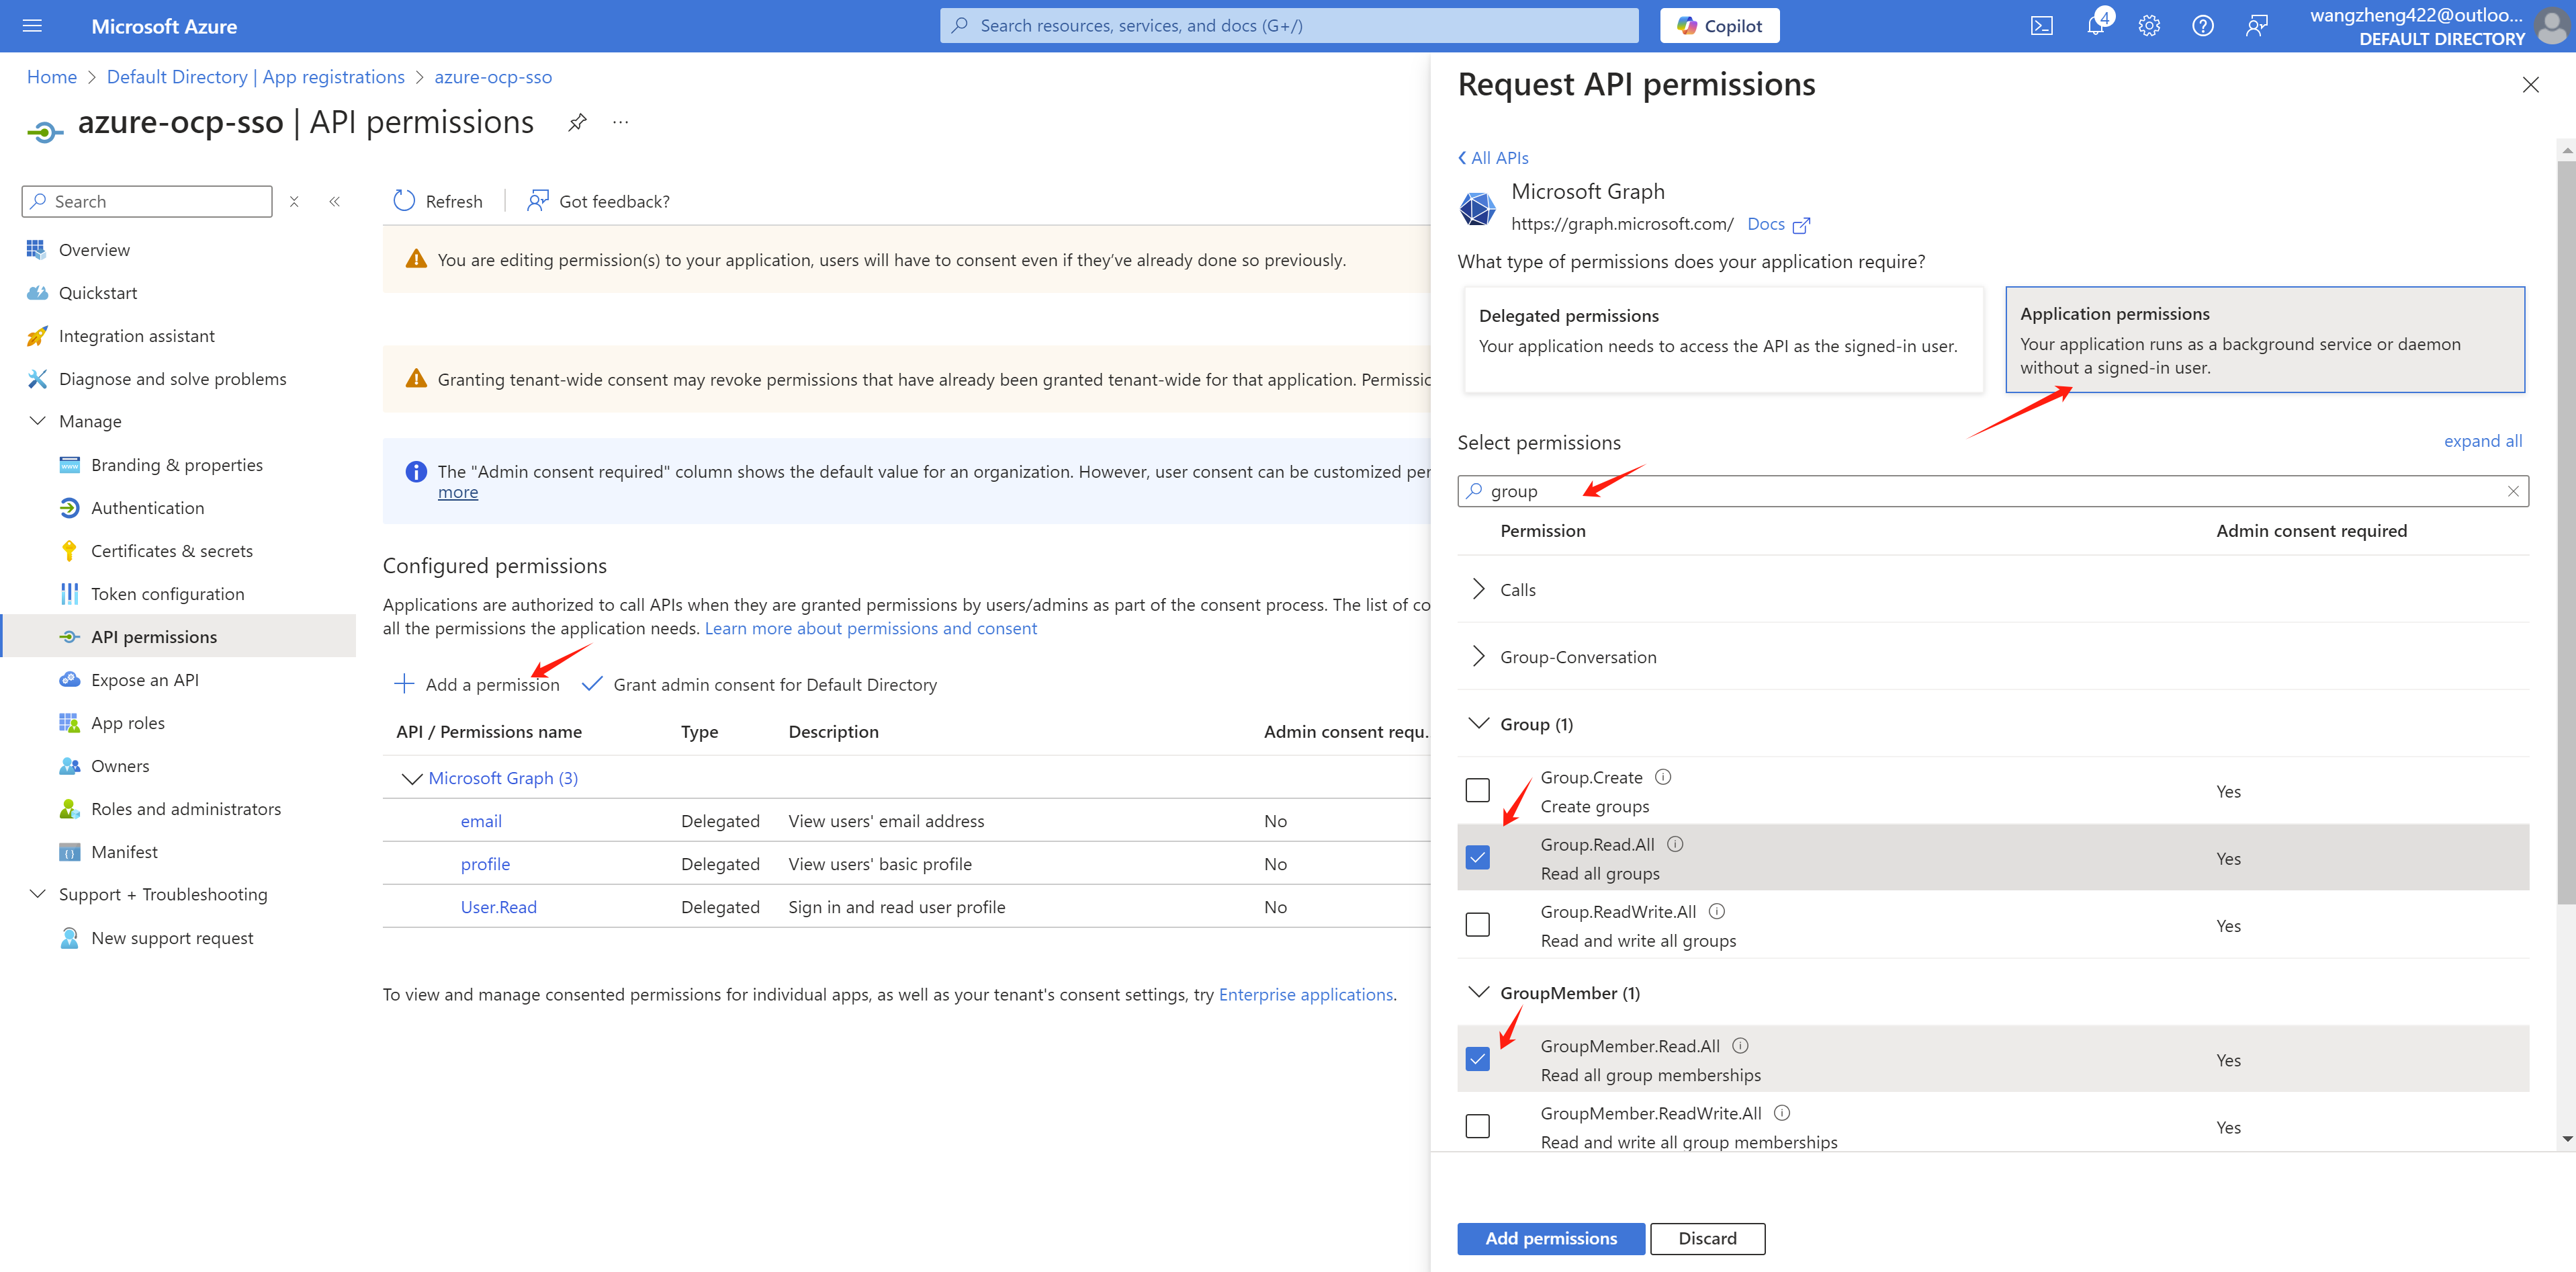The height and width of the screenshot is (1272, 2576).
Task: Collapse the Microsoft Graph (3) row
Action: (x=411, y=778)
